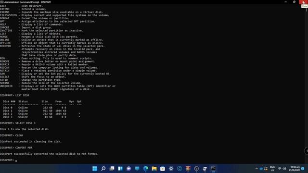The image size is (308, 173).
Task: Open WinRAR archive app on taskbar
Action: [188, 169]
